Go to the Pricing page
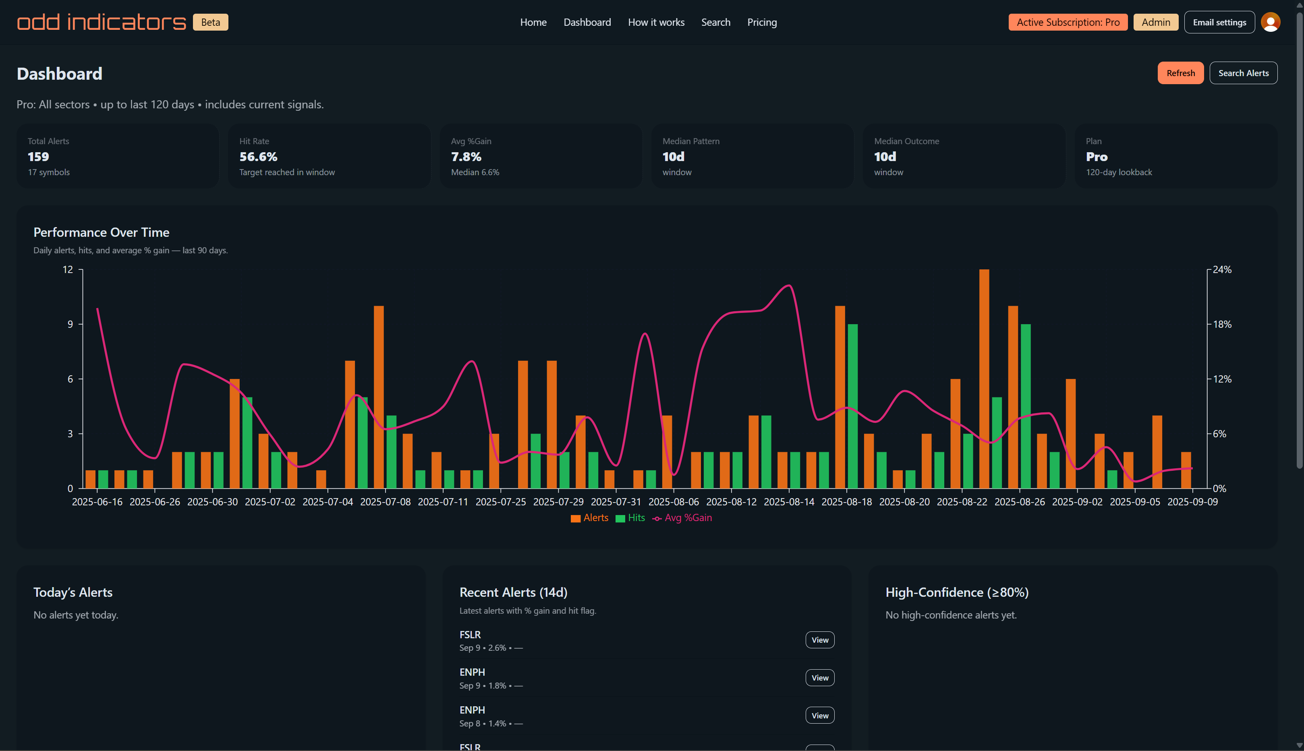 point(762,22)
